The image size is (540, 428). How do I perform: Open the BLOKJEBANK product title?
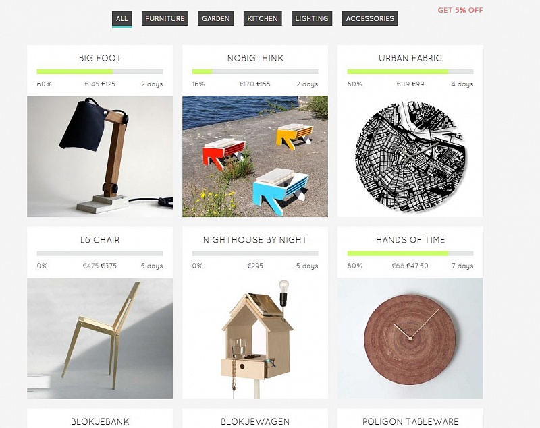point(100,421)
